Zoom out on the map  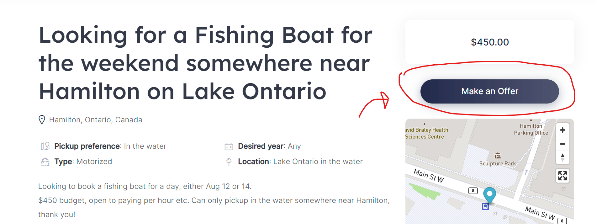pyautogui.click(x=563, y=144)
